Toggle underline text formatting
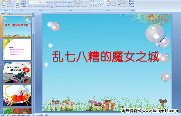The height and width of the screenshot is (116, 181). (36, 7)
